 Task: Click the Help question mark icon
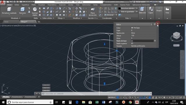160,2
